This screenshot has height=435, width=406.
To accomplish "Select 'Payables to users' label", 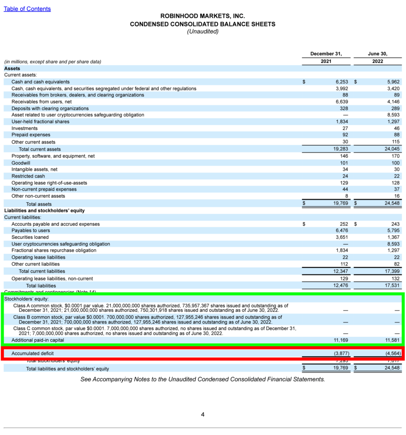I will point(31,231).
